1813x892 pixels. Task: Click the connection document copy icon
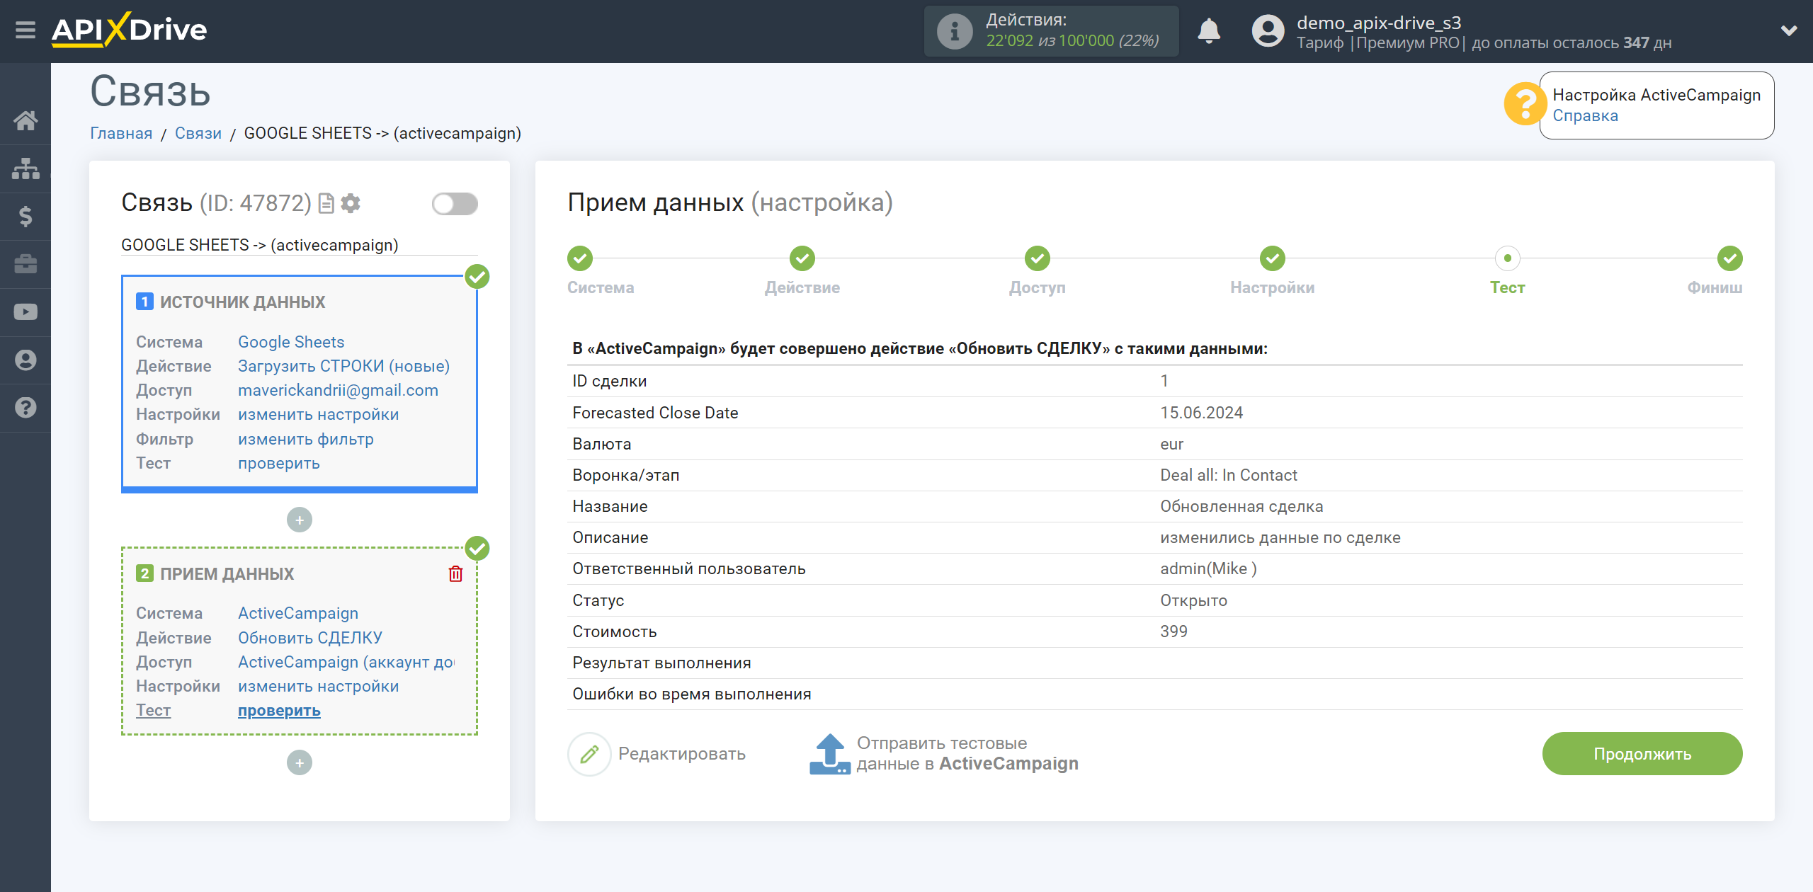(x=326, y=204)
